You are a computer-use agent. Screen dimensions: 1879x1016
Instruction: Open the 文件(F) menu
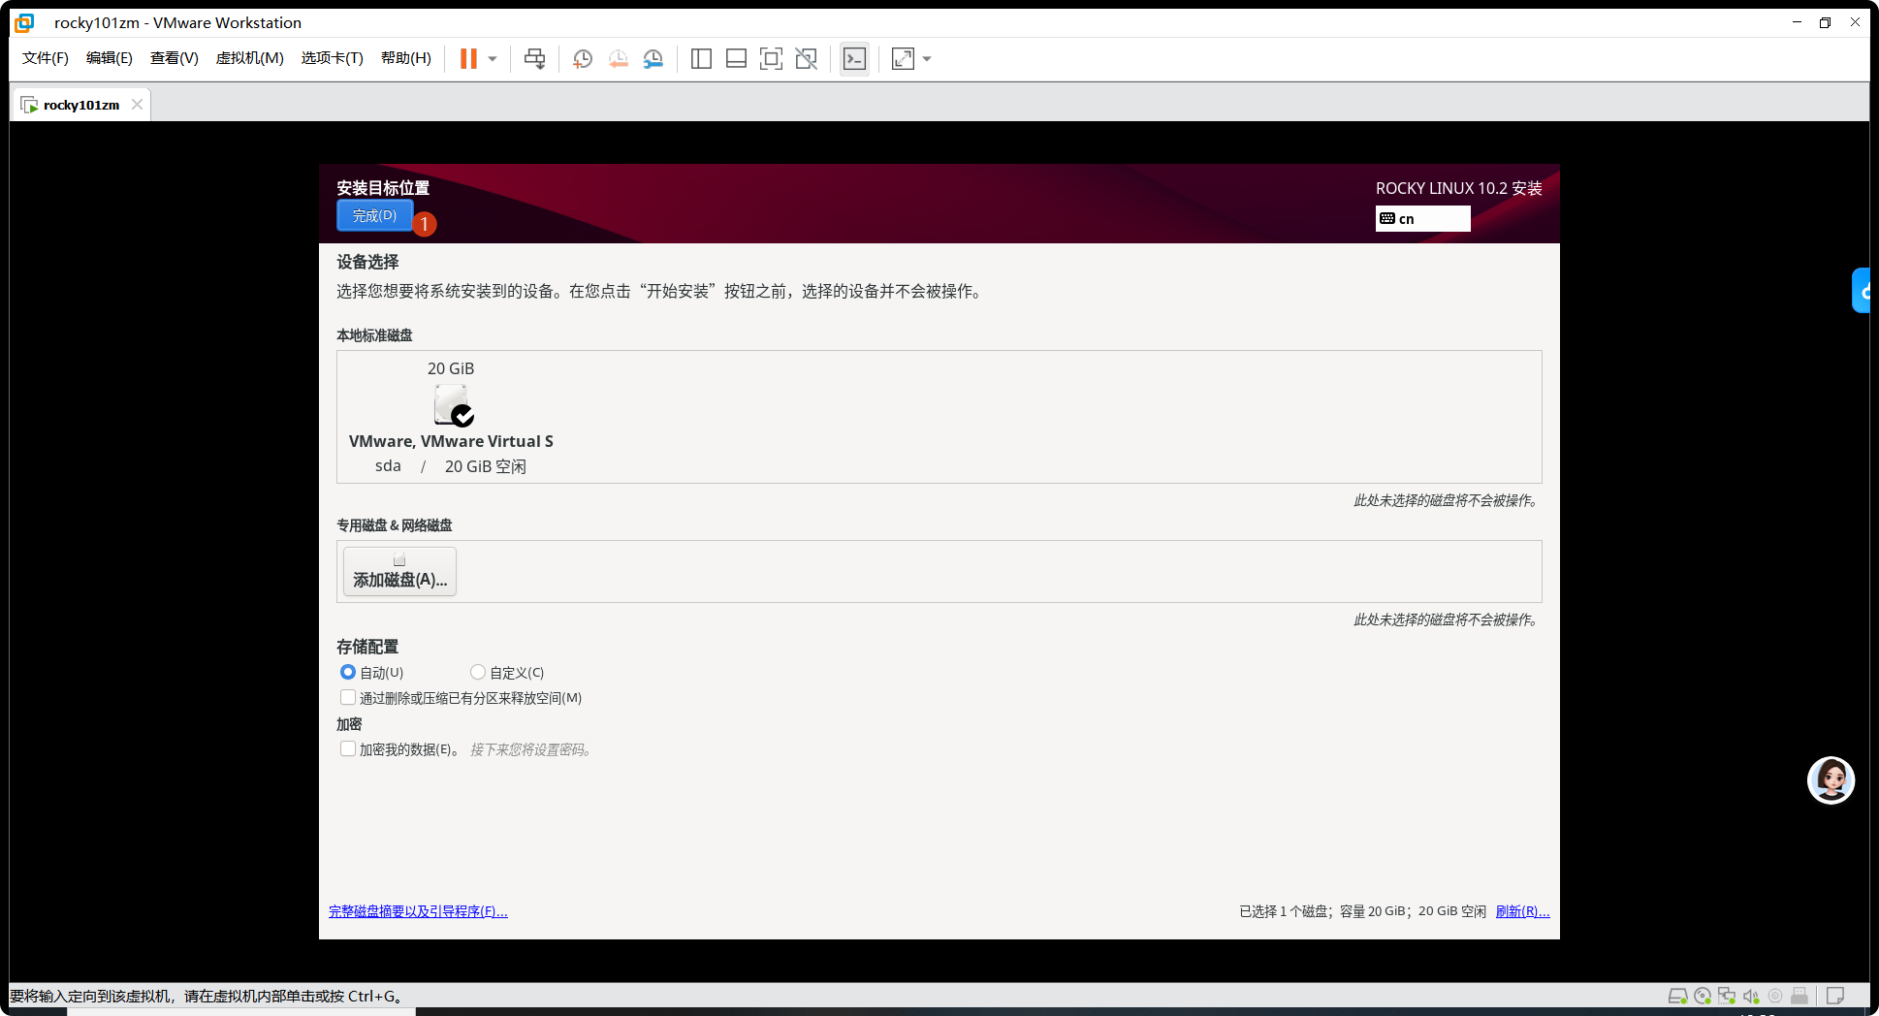coord(46,58)
